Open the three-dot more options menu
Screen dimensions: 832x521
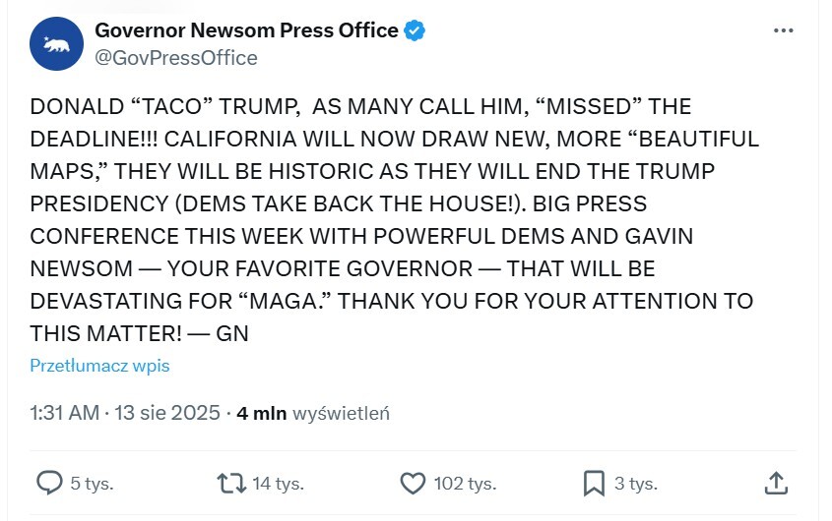784,30
